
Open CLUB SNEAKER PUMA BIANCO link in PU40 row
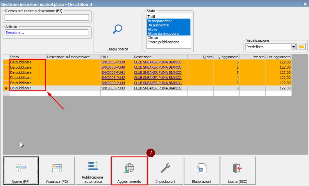(158, 68)
